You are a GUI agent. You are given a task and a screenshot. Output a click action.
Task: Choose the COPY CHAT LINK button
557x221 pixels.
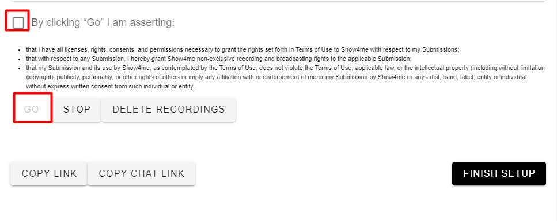141,173
